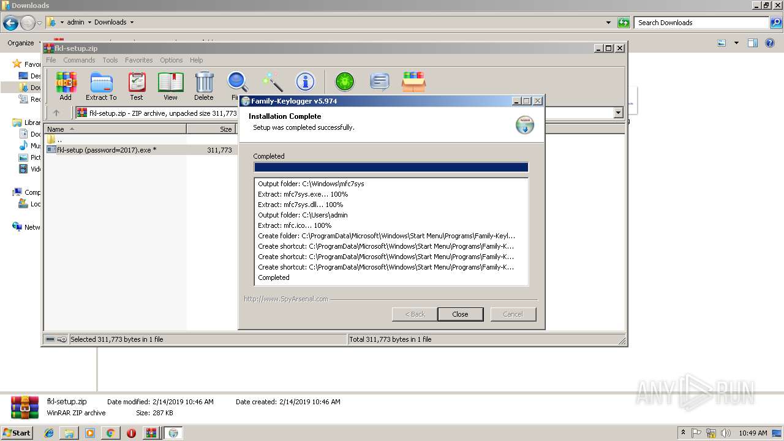Click 'Extract: mfc.ico... 100%' log line
The height and width of the screenshot is (441, 784).
(295, 225)
